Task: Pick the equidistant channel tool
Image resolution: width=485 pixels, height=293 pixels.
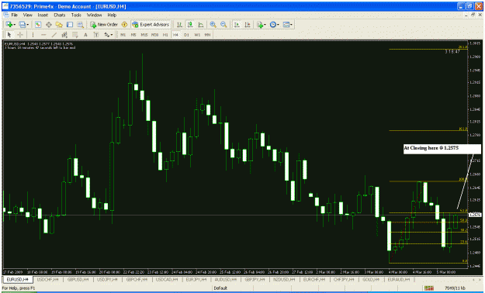Action: tap(64, 35)
